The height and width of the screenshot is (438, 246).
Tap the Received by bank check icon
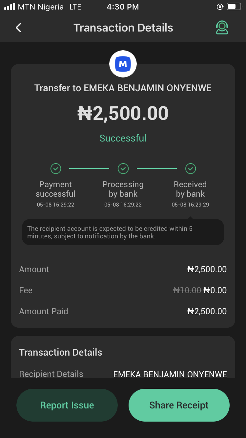[x=191, y=169]
